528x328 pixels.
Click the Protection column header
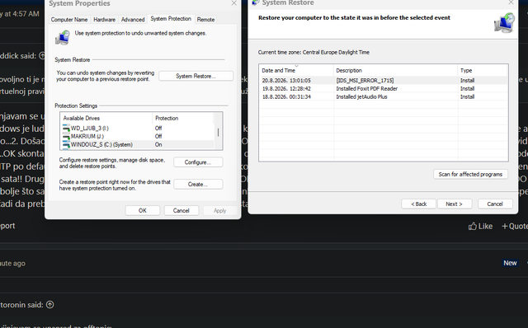click(182, 118)
